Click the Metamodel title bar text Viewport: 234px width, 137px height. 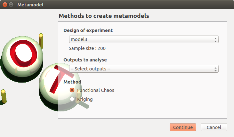[30, 5]
